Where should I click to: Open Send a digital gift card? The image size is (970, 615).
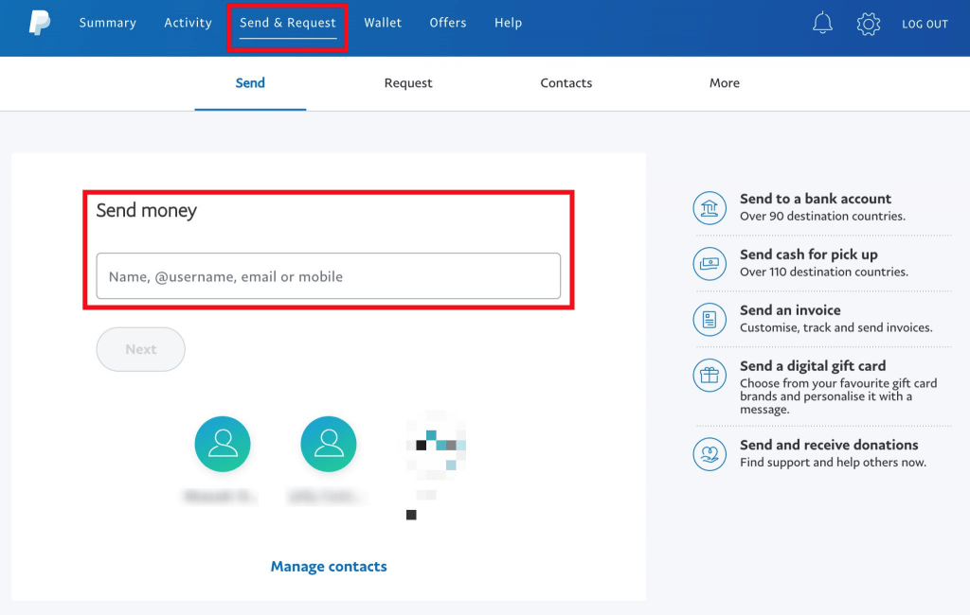point(813,365)
